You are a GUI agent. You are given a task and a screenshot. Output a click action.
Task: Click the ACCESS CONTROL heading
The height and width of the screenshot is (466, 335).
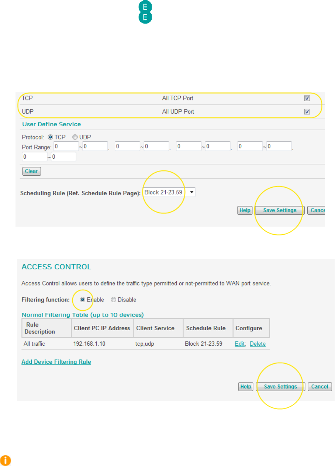click(56, 267)
